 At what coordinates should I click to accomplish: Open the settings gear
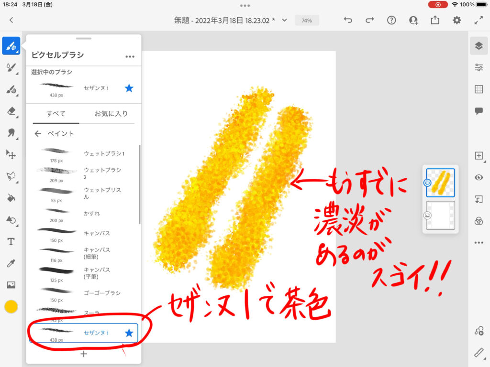click(x=457, y=20)
